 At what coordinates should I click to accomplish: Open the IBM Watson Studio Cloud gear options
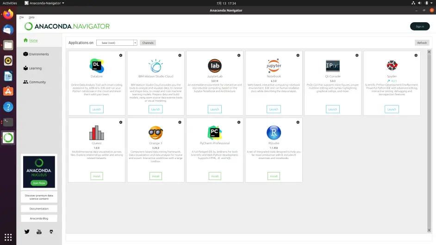click(180, 55)
